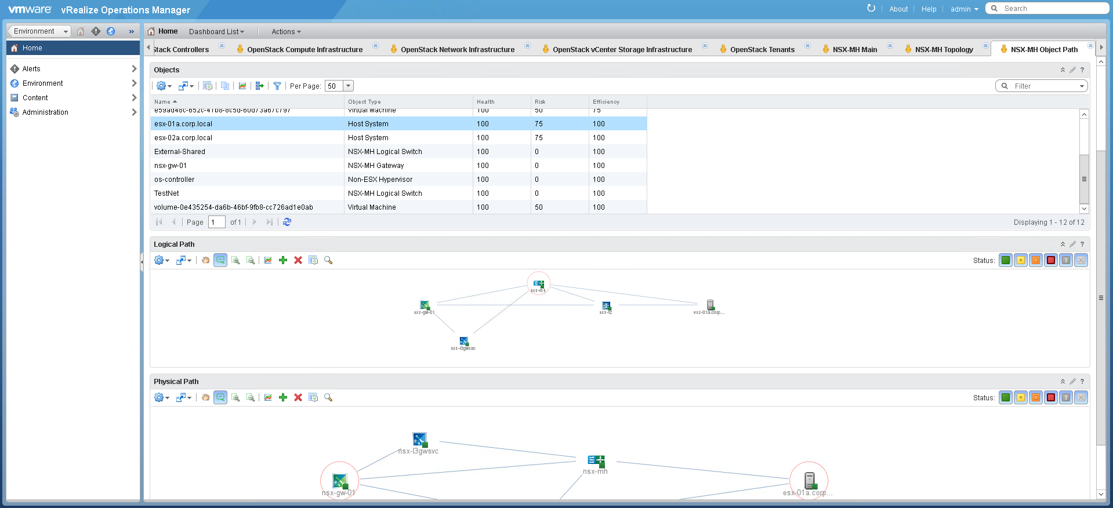Toggle the yellow status filter in Logical Path
The height and width of the screenshot is (508, 1113).
[1021, 261]
